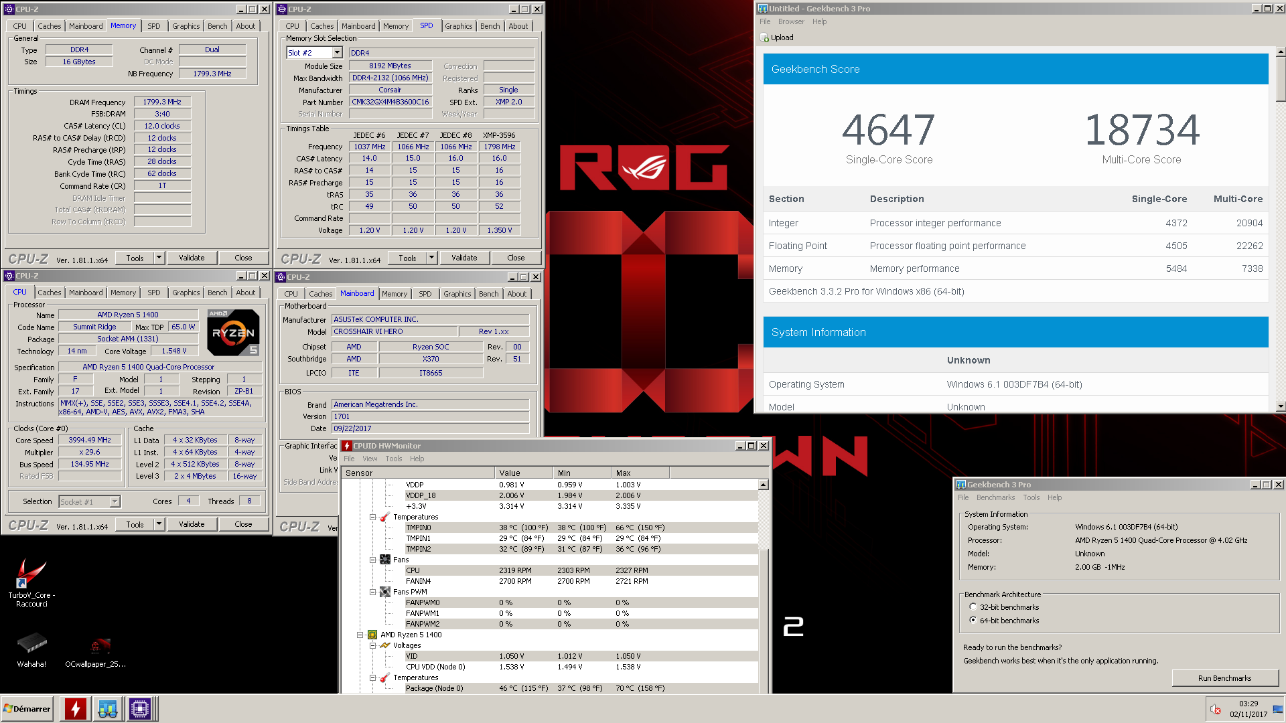The image size is (1286, 723).
Task: Click the HWMonitor scrollbar up arrow
Action: [763, 485]
